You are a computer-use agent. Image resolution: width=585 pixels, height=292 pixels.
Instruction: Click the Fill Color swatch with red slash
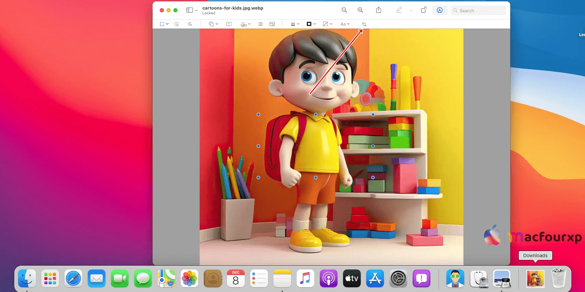[325, 24]
